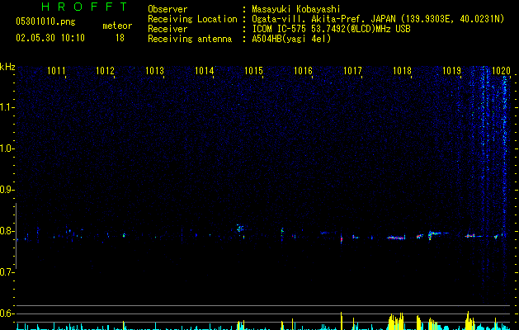Click the 1015 time axis marker
Screen dimensions: 519x330
click(x=253, y=71)
